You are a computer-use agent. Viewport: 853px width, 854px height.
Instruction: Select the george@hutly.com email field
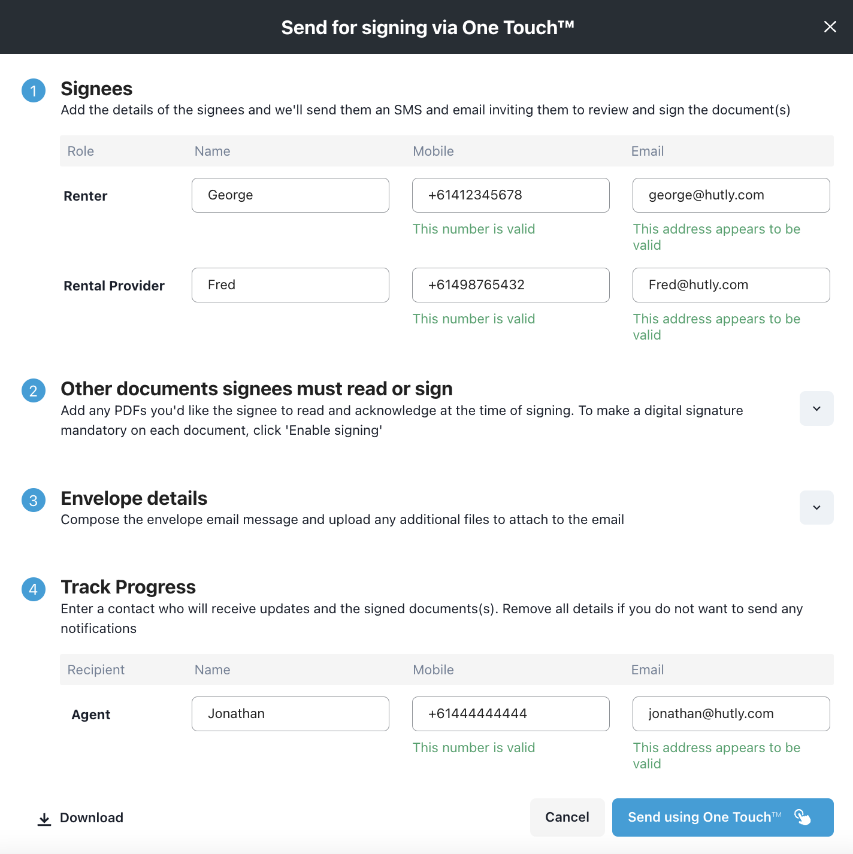click(x=731, y=195)
